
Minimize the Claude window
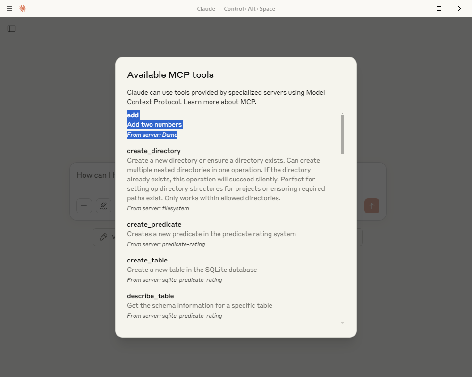click(x=417, y=8)
